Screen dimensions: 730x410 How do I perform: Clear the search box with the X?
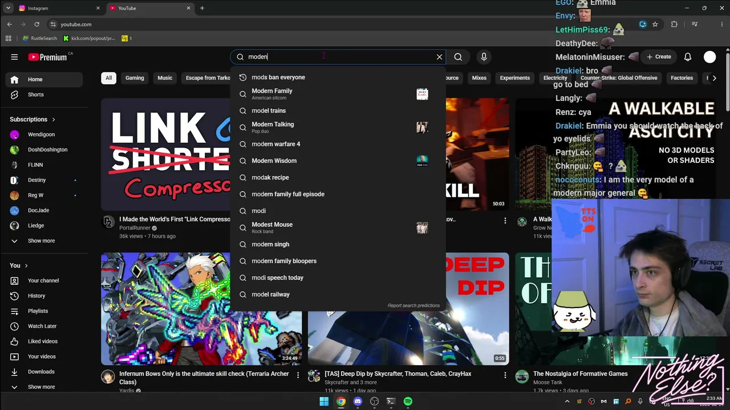tap(439, 57)
